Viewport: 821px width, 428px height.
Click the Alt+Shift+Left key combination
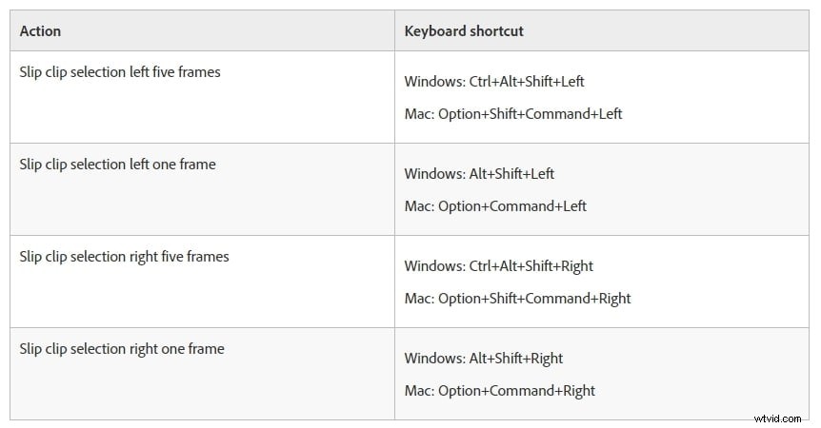tap(511, 174)
